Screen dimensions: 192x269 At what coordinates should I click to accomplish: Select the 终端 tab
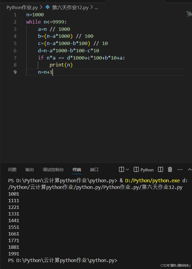tap(77, 170)
